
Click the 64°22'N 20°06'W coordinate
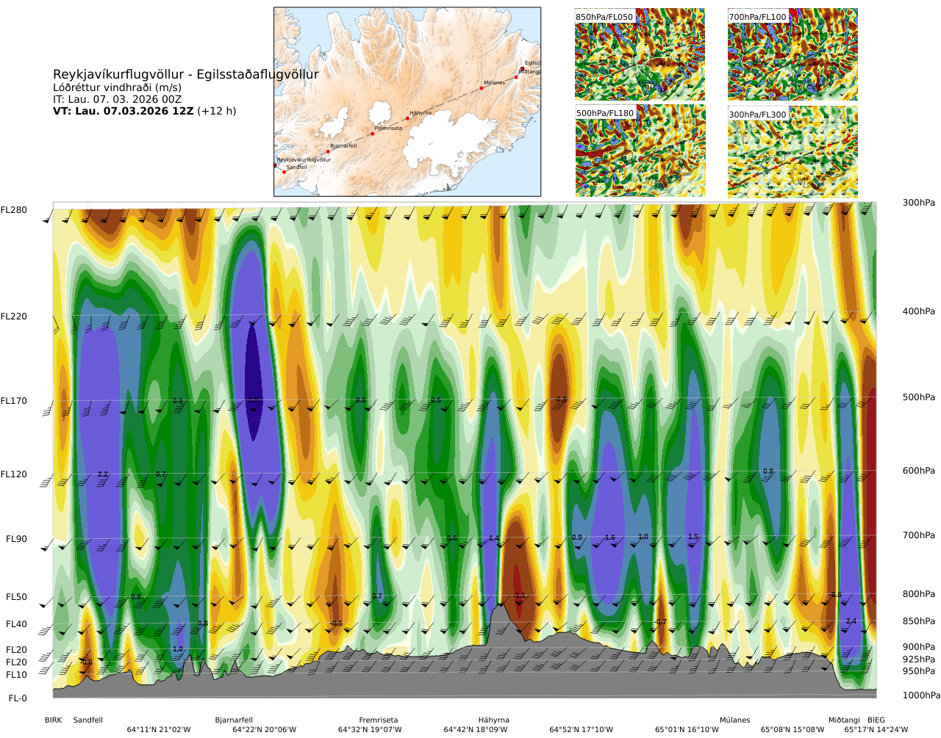(265, 730)
